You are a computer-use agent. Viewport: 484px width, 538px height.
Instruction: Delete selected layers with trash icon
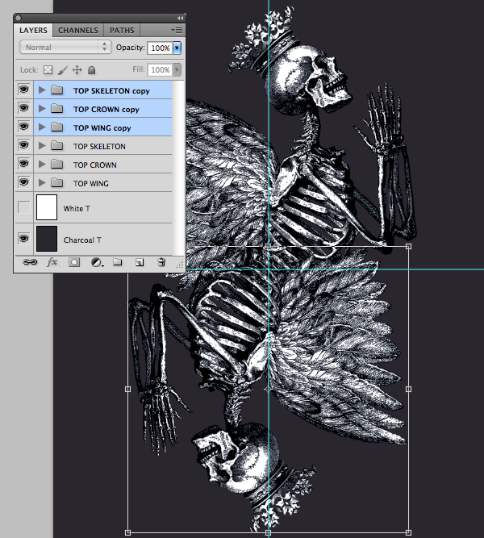click(161, 262)
